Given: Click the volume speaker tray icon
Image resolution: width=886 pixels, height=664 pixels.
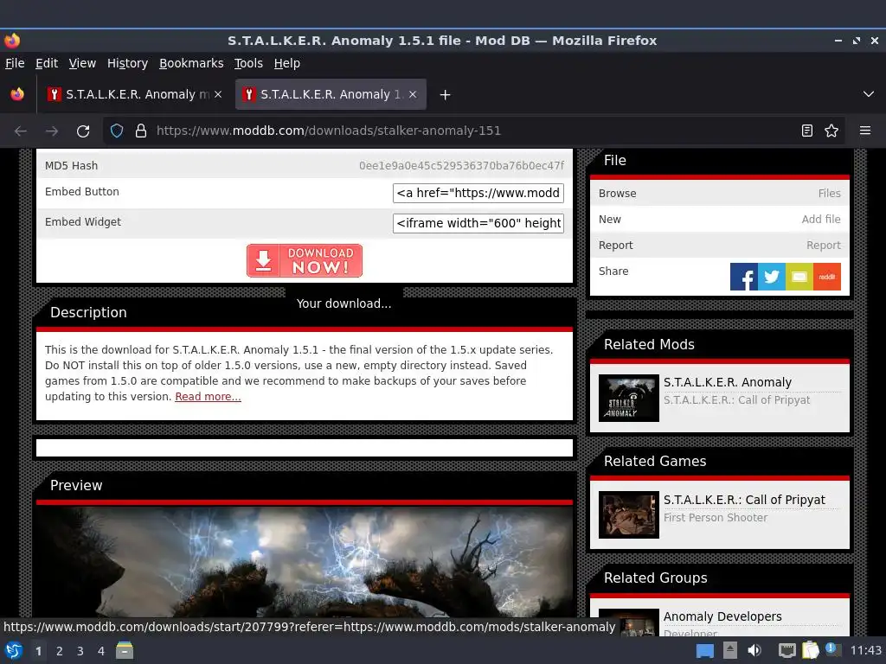Looking at the screenshot, I should (754, 650).
